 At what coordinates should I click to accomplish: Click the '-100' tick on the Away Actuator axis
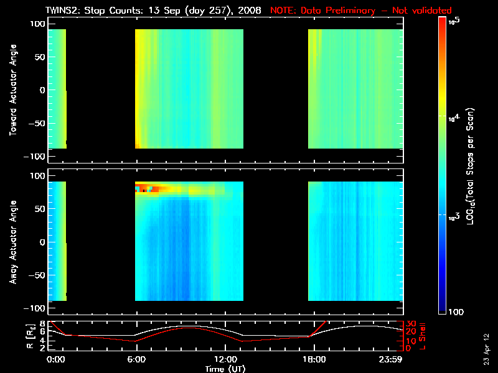[x=35, y=308]
